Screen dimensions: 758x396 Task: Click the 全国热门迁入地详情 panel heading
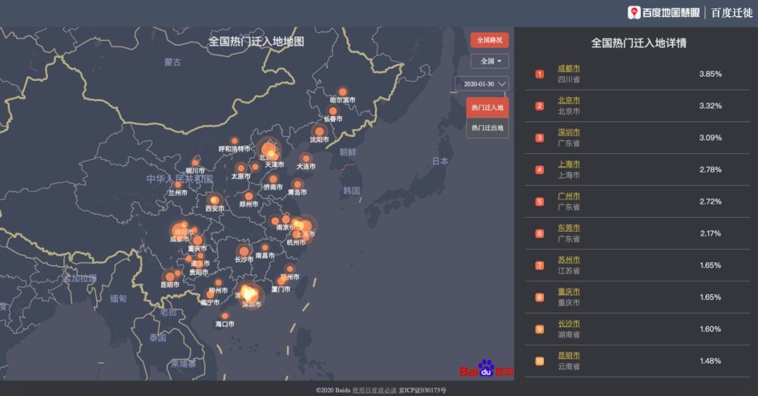[x=639, y=43]
